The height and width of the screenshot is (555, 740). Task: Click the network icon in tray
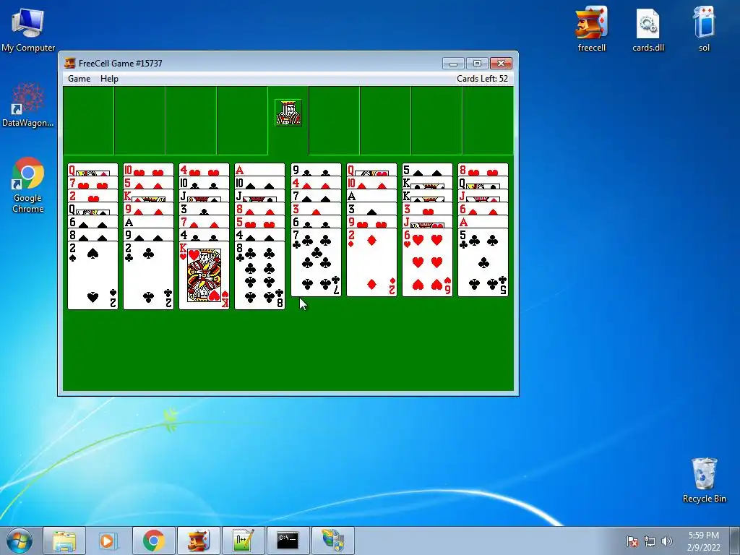(x=650, y=541)
